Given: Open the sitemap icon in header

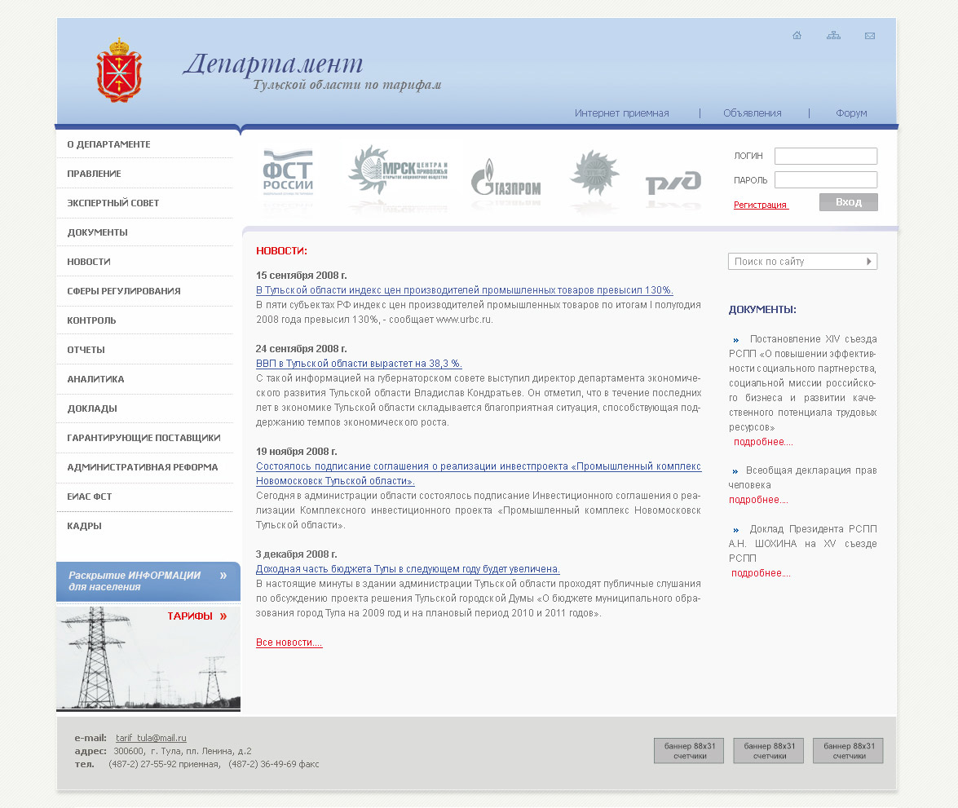Looking at the screenshot, I should (x=833, y=35).
